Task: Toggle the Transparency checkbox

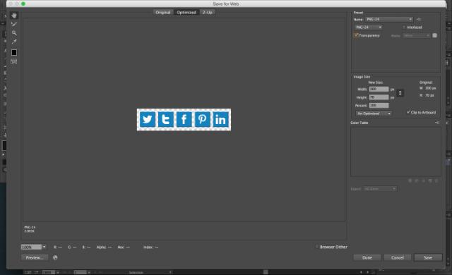Action: coord(356,35)
